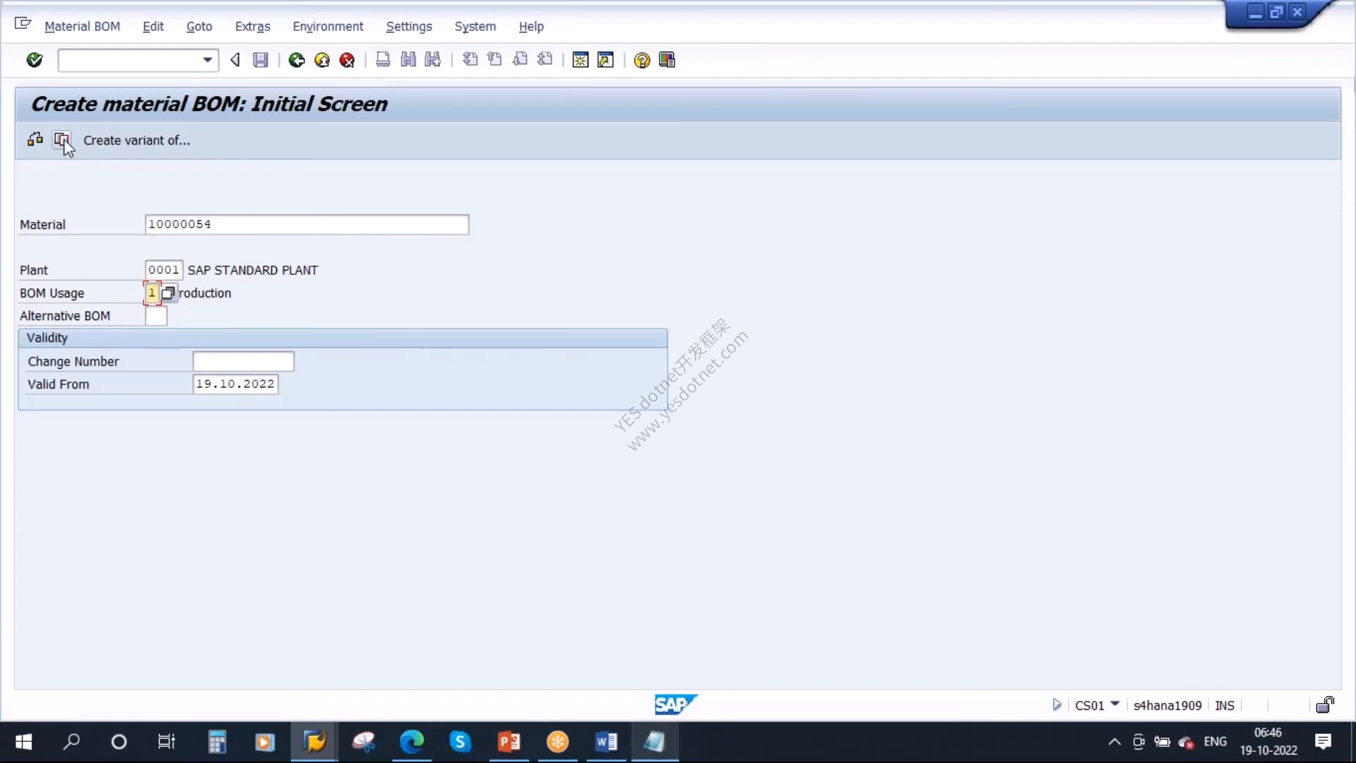Open the Environment menu
1356x763 pixels.
(x=328, y=26)
